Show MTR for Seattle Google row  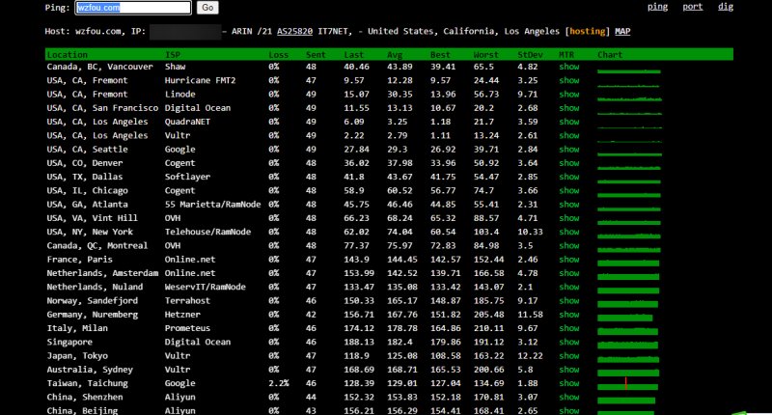click(568, 150)
